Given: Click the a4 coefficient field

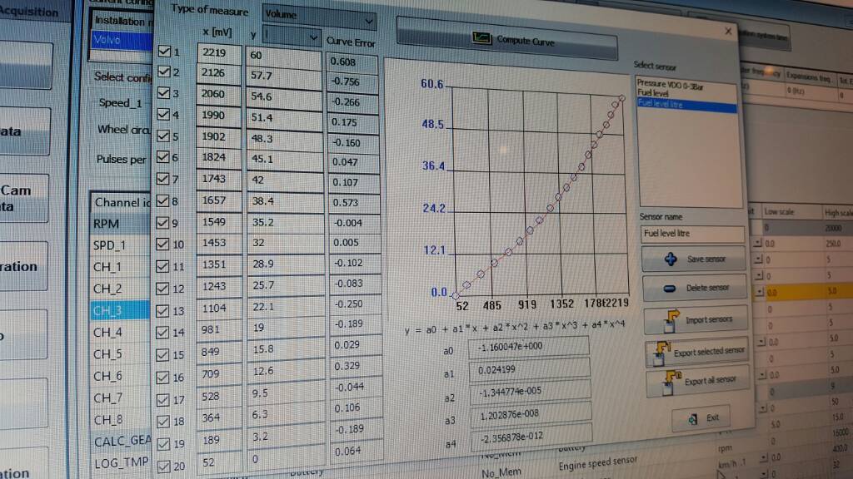Looking at the screenshot, I should tap(531, 437).
